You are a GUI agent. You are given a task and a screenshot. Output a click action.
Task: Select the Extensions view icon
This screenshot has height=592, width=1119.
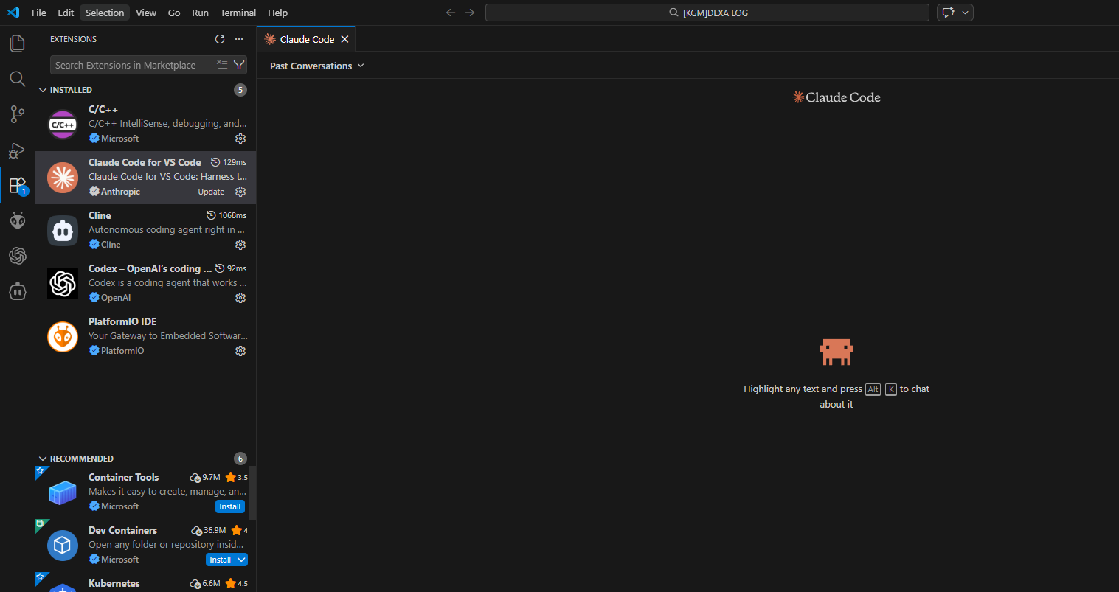tap(17, 185)
